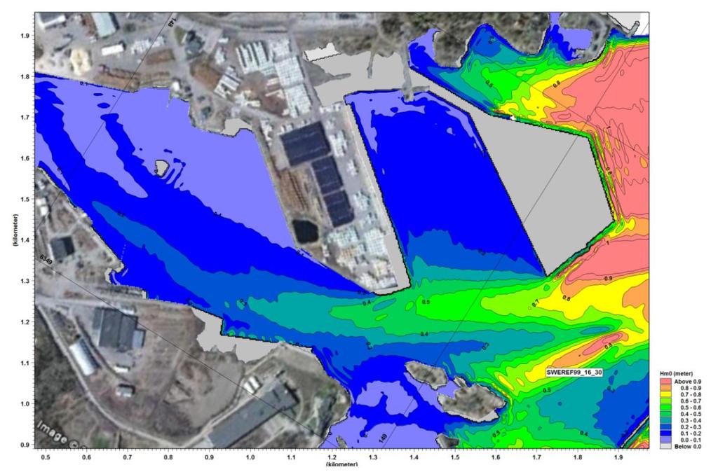This screenshot has height=472, width=718.
Task: Click vertical axis tick label '1.6'
Action: [x=25, y=158]
